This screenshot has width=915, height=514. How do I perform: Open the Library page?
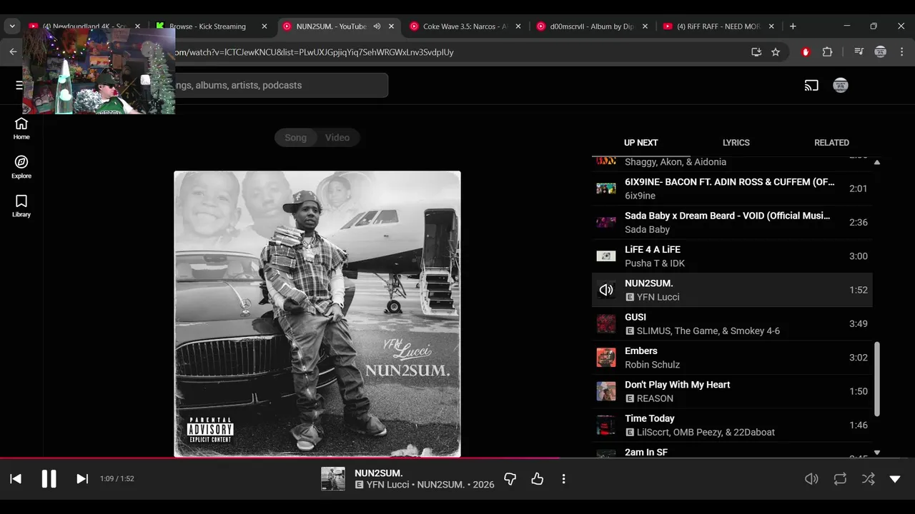[21, 206]
